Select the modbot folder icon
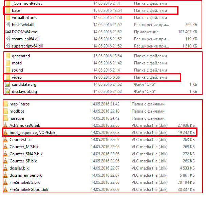This screenshot has height=197, width=208. 5,111
